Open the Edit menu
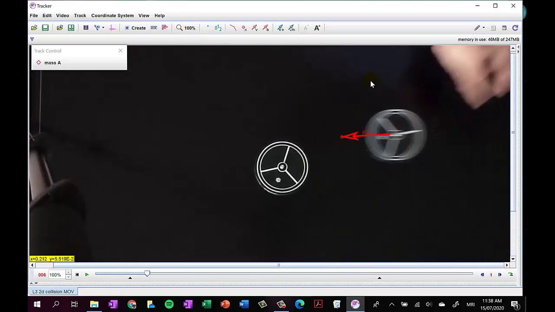Viewport: 555px width, 312px height. click(47, 16)
